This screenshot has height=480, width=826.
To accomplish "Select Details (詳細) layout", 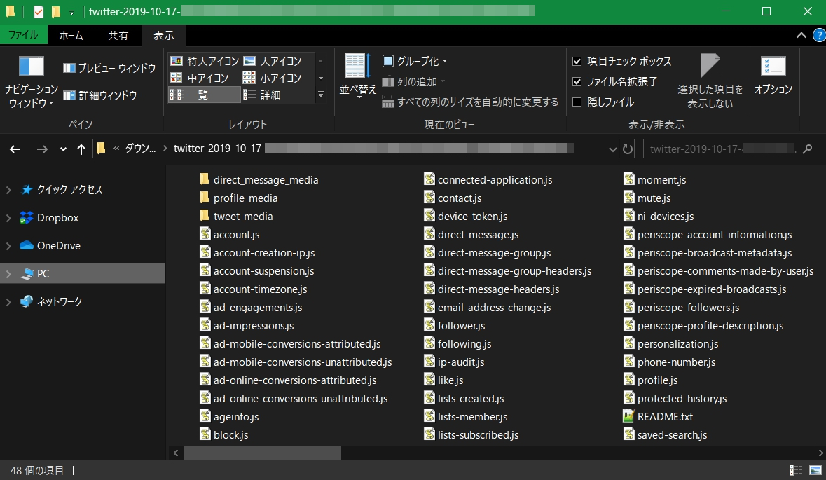I will 262,95.
